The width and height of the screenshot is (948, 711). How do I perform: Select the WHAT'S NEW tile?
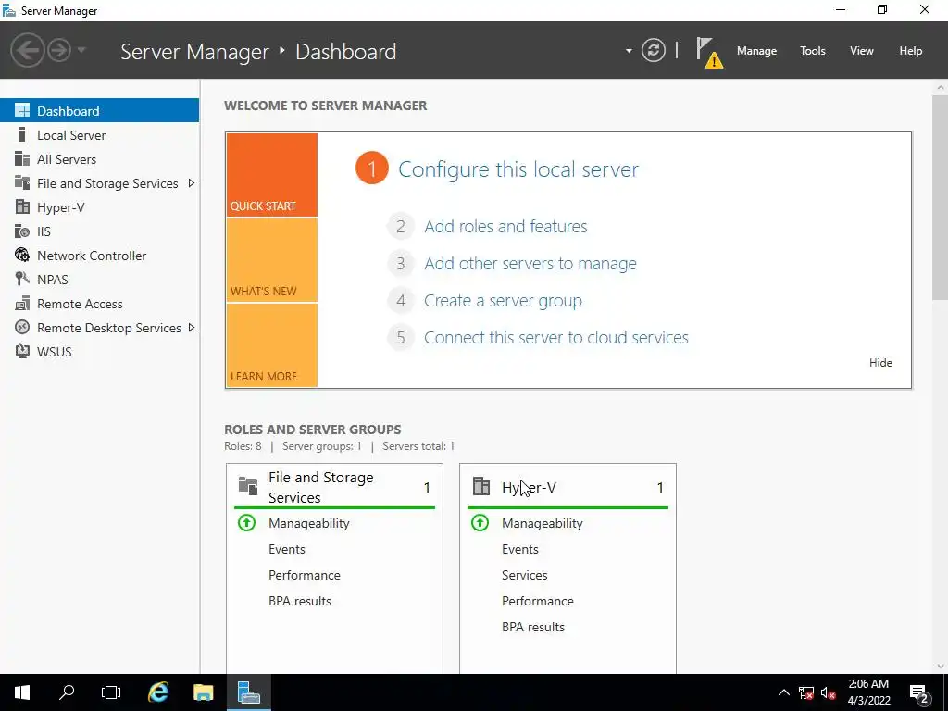271,260
